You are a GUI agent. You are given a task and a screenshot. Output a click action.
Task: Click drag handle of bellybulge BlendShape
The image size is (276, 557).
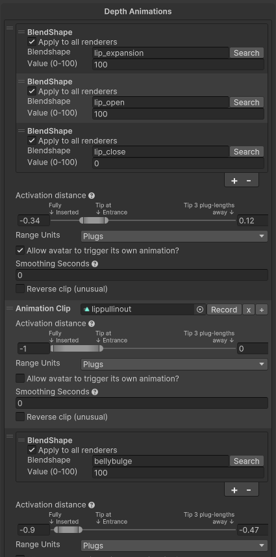click(21, 440)
